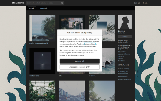
Task: Open the log in link
Action: pos(145,3)
